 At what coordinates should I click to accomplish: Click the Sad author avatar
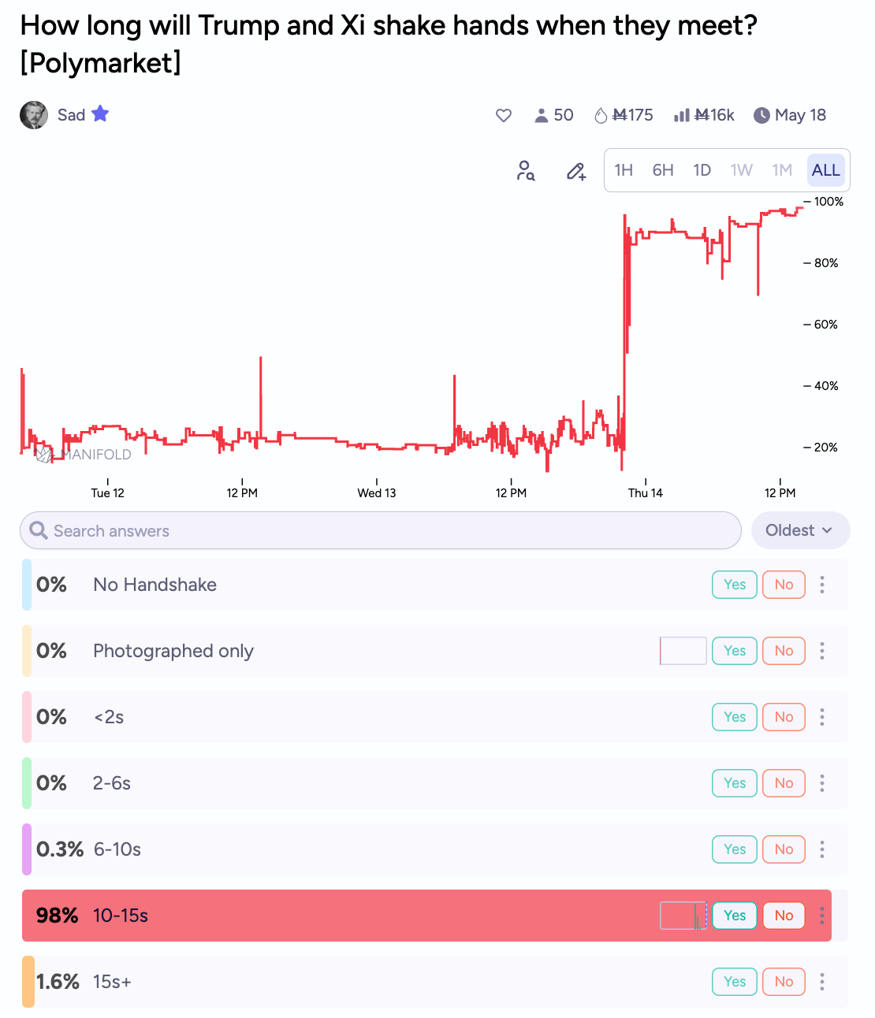coord(34,115)
